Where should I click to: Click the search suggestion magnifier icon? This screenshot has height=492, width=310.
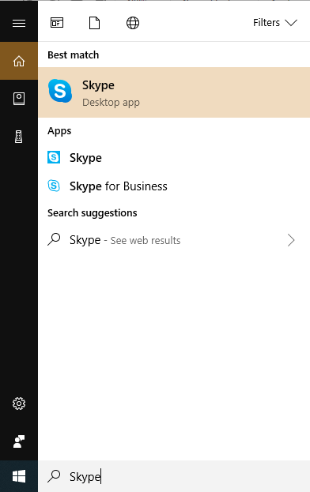click(x=54, y=239)
